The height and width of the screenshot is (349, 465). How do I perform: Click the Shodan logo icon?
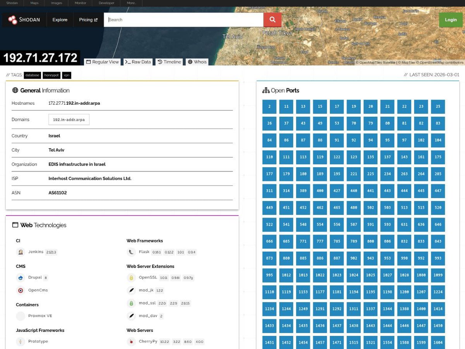12,20
